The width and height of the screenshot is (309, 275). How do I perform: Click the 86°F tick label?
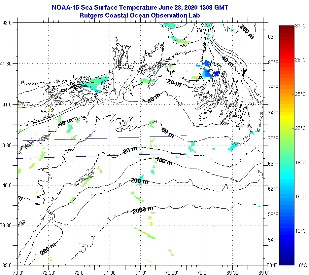click(x=272, y=37)
